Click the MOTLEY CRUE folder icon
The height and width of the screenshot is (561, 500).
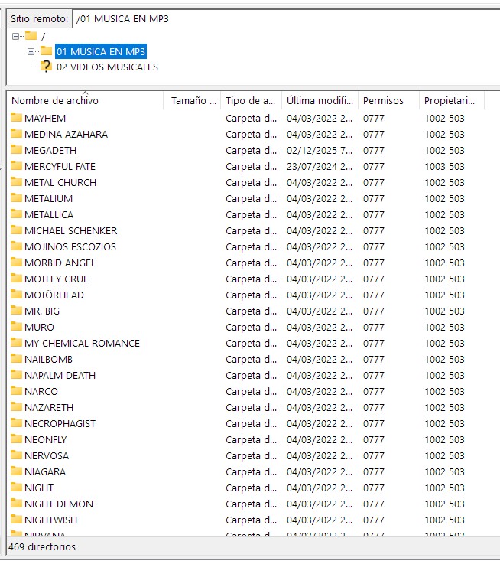tap(17, 279)
